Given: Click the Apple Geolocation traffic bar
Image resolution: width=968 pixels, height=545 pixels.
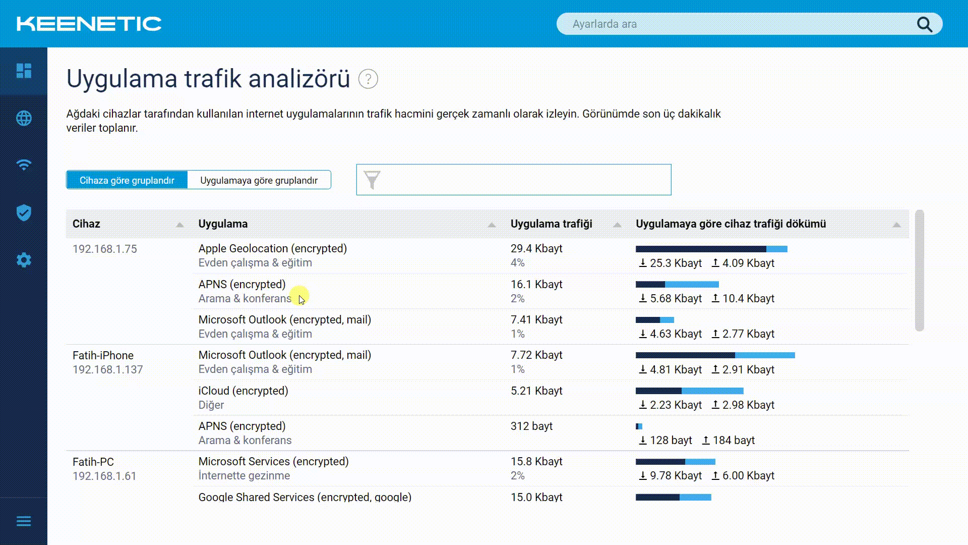Looking at the screenshot, I should (x=711, y=249).
